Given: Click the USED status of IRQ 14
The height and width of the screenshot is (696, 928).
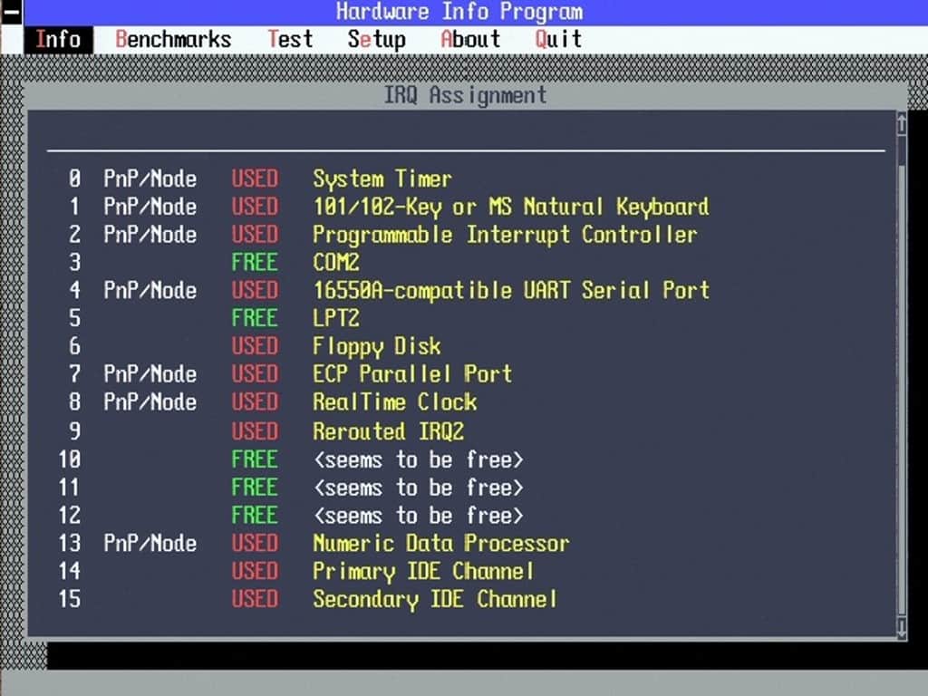Looking at the screenshot, I should [x=255, y=571].
